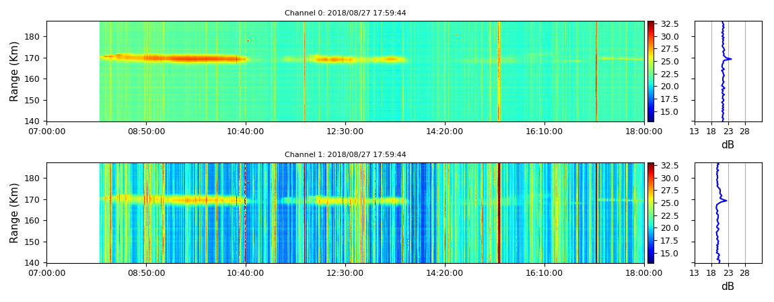
Task: Click the Channel 1 colorbar
Action: point(651,213)
